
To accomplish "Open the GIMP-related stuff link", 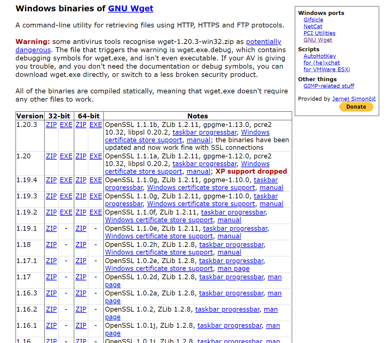I will [x=329, y=86].
